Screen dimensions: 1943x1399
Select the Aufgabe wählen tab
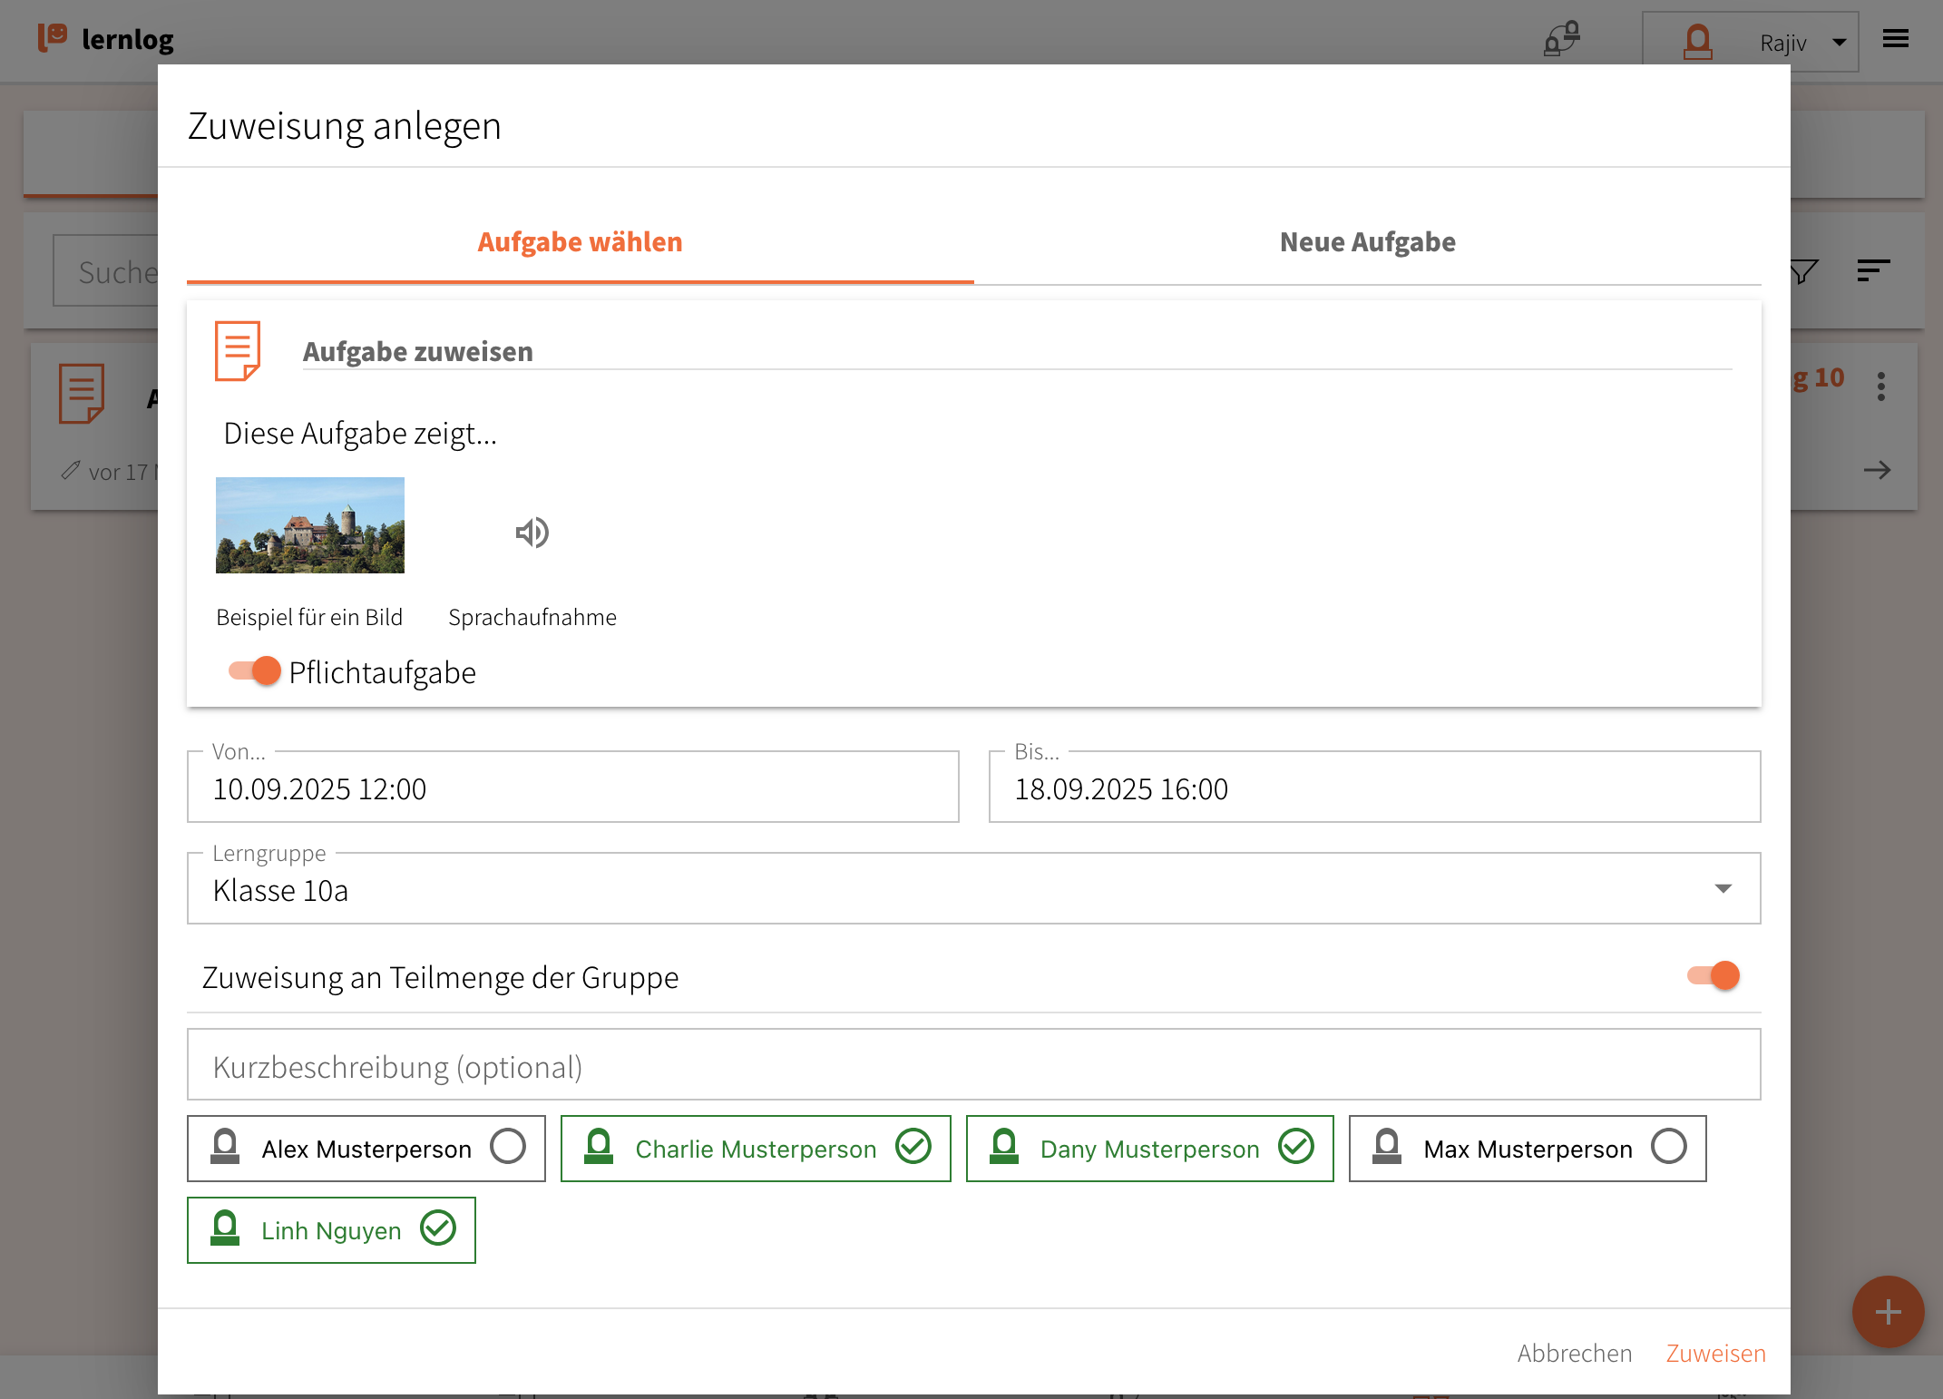[580, 242]
